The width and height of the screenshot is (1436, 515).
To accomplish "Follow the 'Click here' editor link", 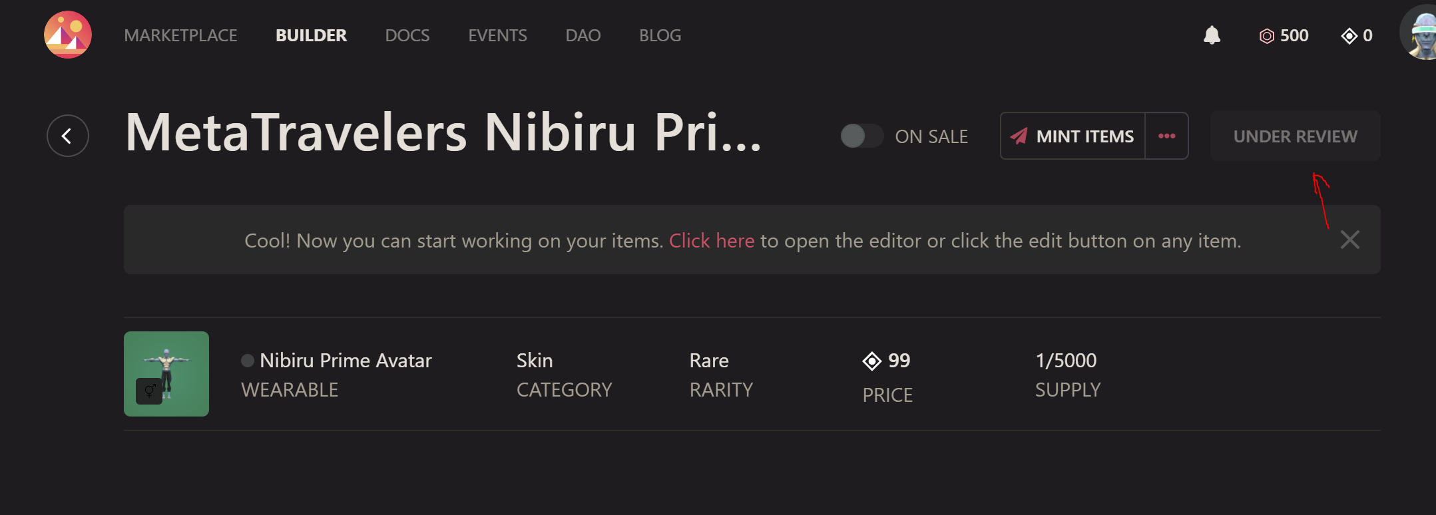I will 712,240.
